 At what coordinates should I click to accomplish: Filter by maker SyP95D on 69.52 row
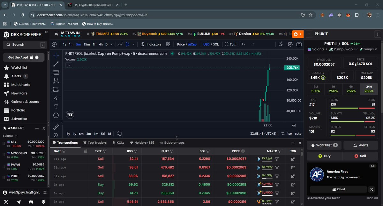277,184
